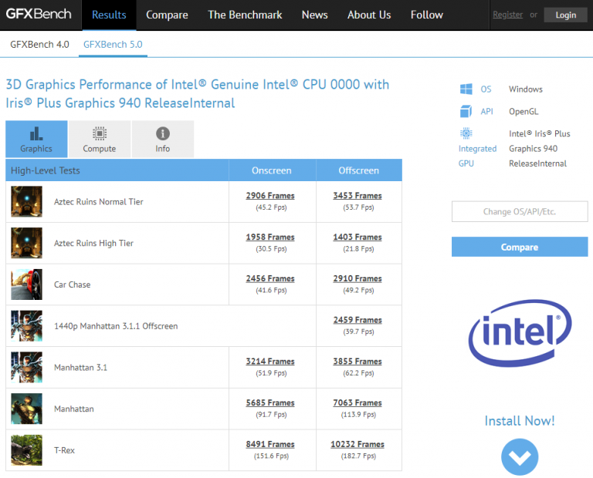Click the Login button
This screenshot has height=478, width=593.
(566, 15)
